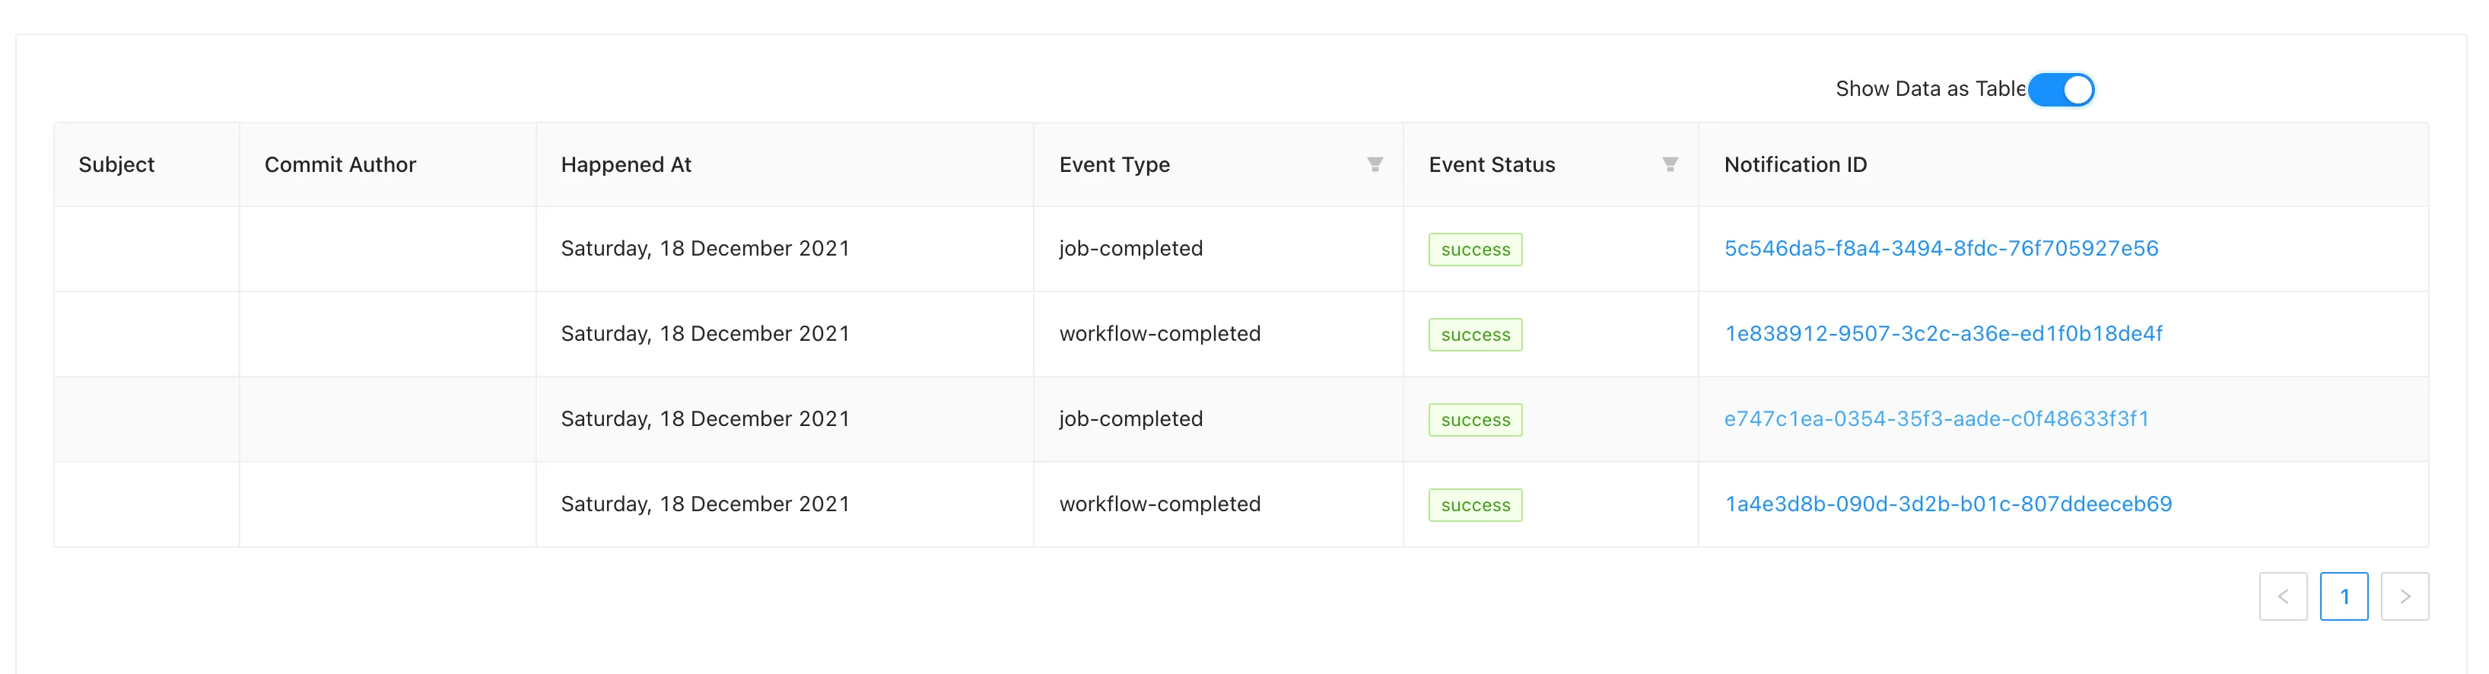Click the date cell in 1e838912 row
This screenshot has width=2489, height=674.
[x=784, y=334]
